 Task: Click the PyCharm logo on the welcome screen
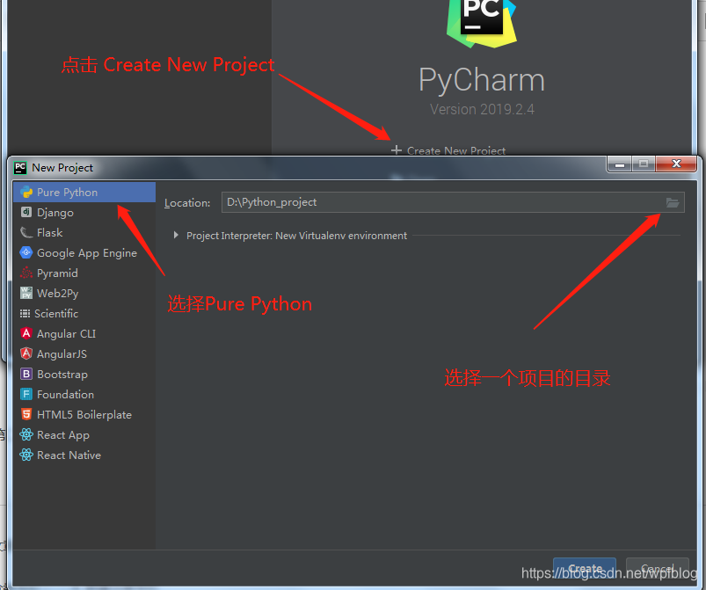481,23
